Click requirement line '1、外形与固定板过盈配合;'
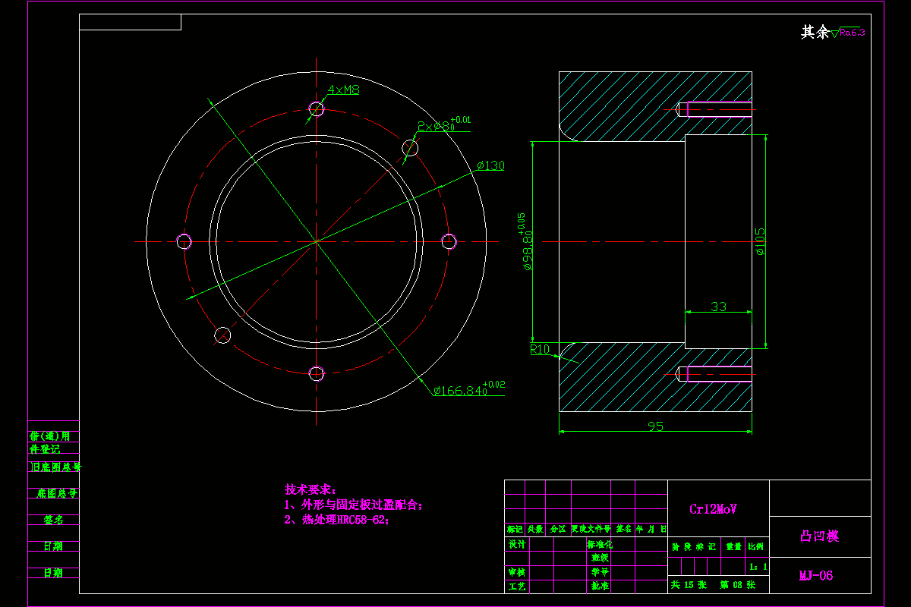 click(353, 505)
